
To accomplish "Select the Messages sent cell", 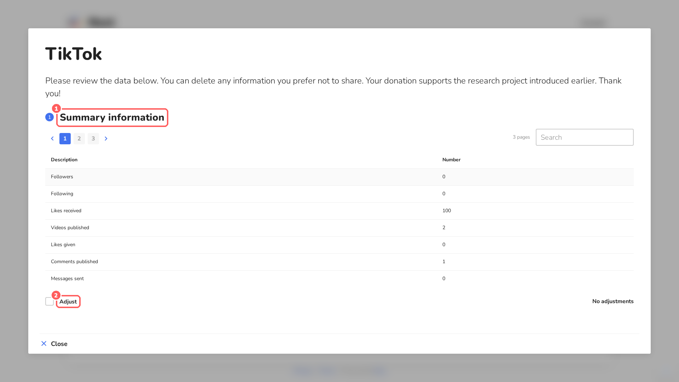I will pyautogui.click(x=67, y=279).
